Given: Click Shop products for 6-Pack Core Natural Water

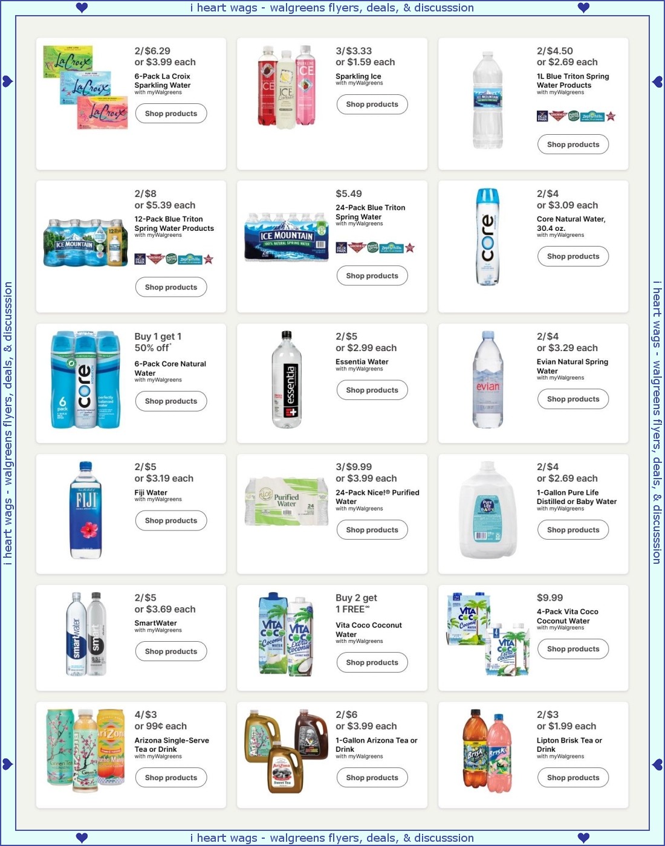Looking at the screenshot, I should tap(171, 401).
